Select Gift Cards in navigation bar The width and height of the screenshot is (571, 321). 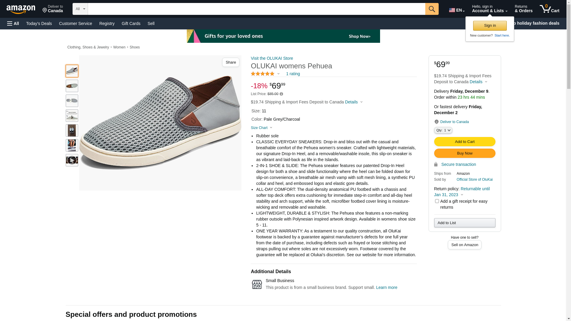(x=131, y=23)
